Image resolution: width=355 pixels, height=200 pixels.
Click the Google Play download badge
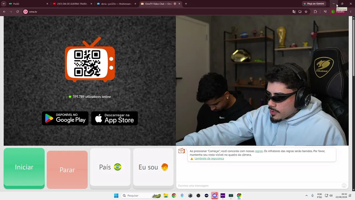[65, 118]
